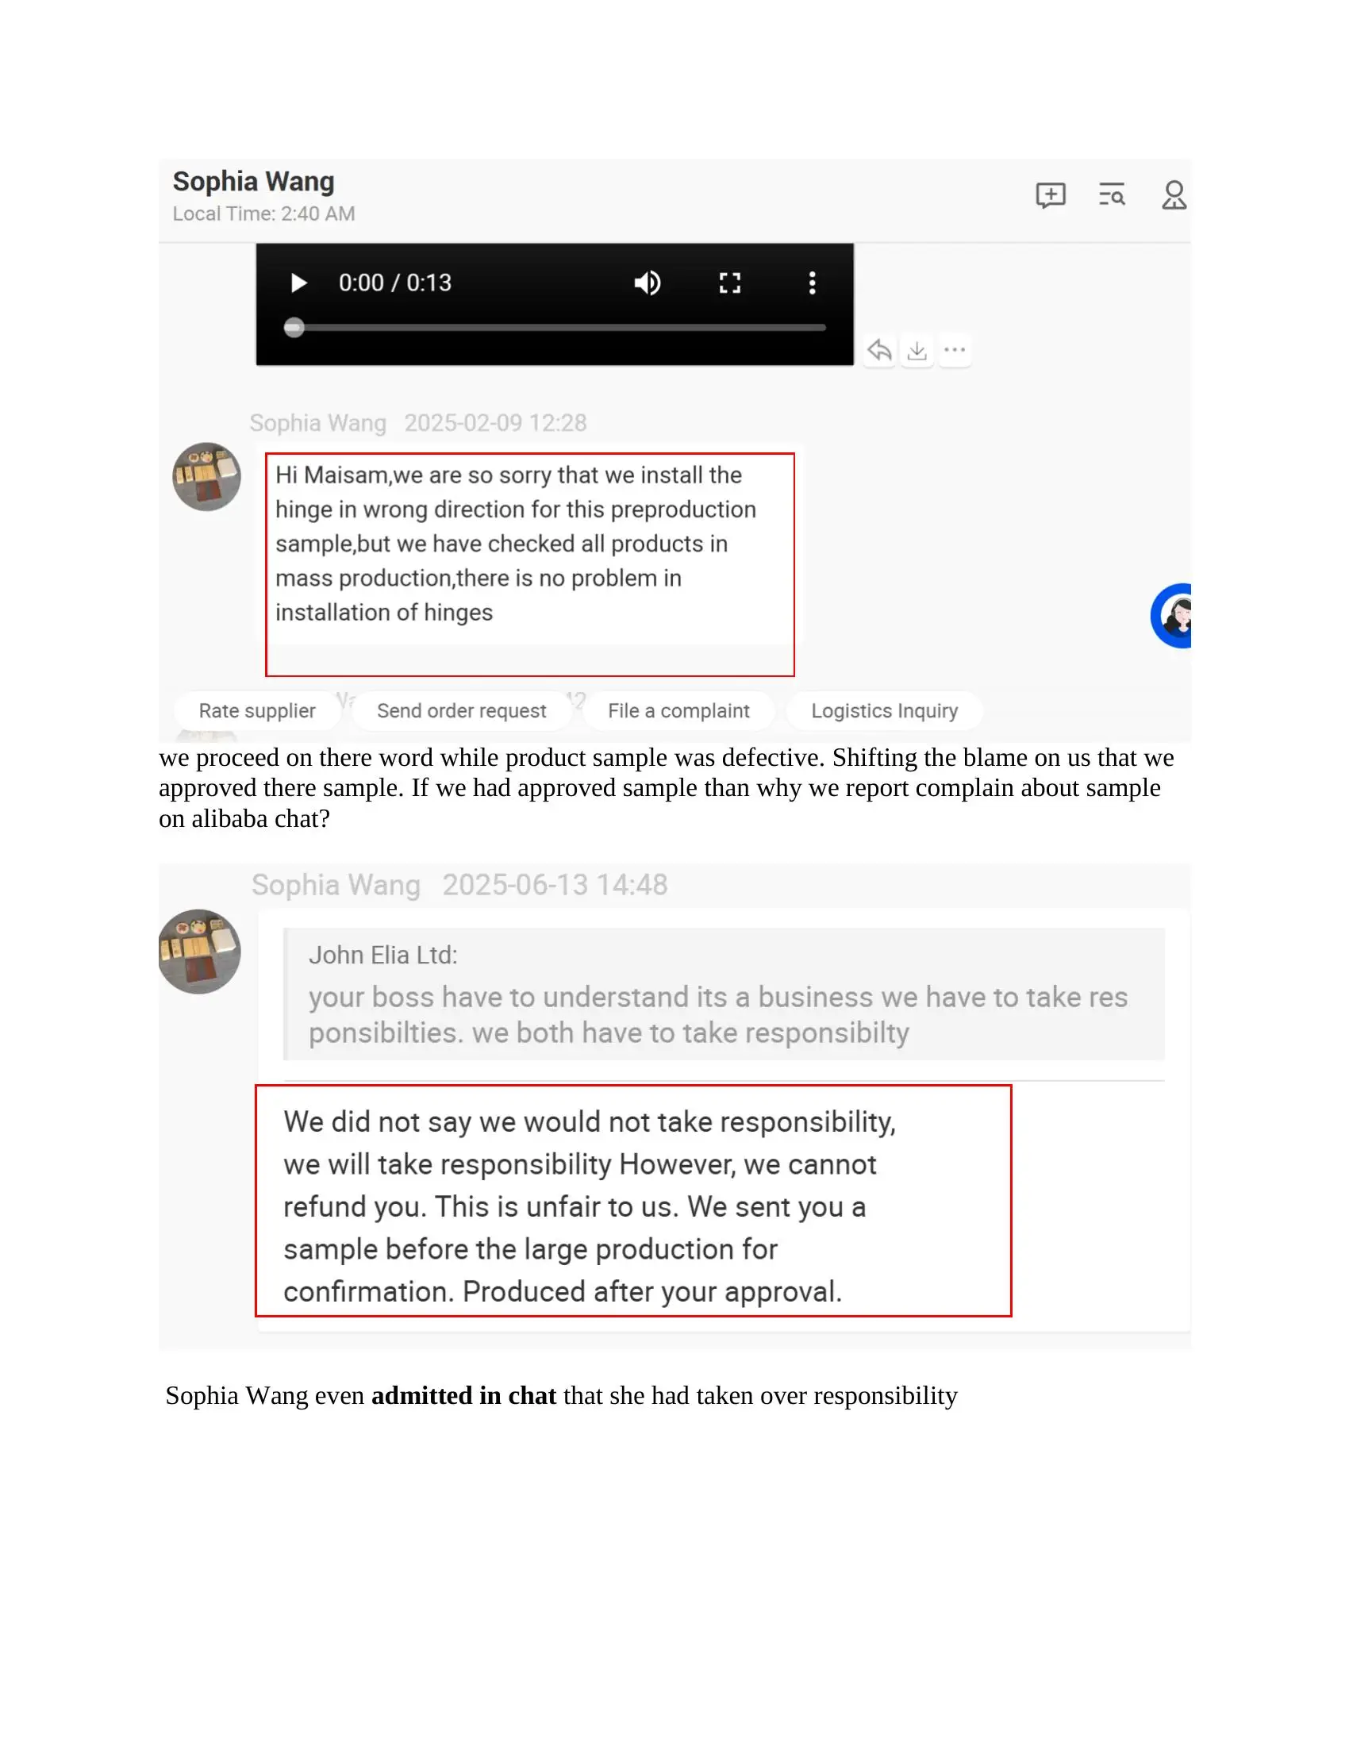The height and width of the screenshot is (1746, 1349).
Task: Click Send order request button
Action: pos(462,711)
